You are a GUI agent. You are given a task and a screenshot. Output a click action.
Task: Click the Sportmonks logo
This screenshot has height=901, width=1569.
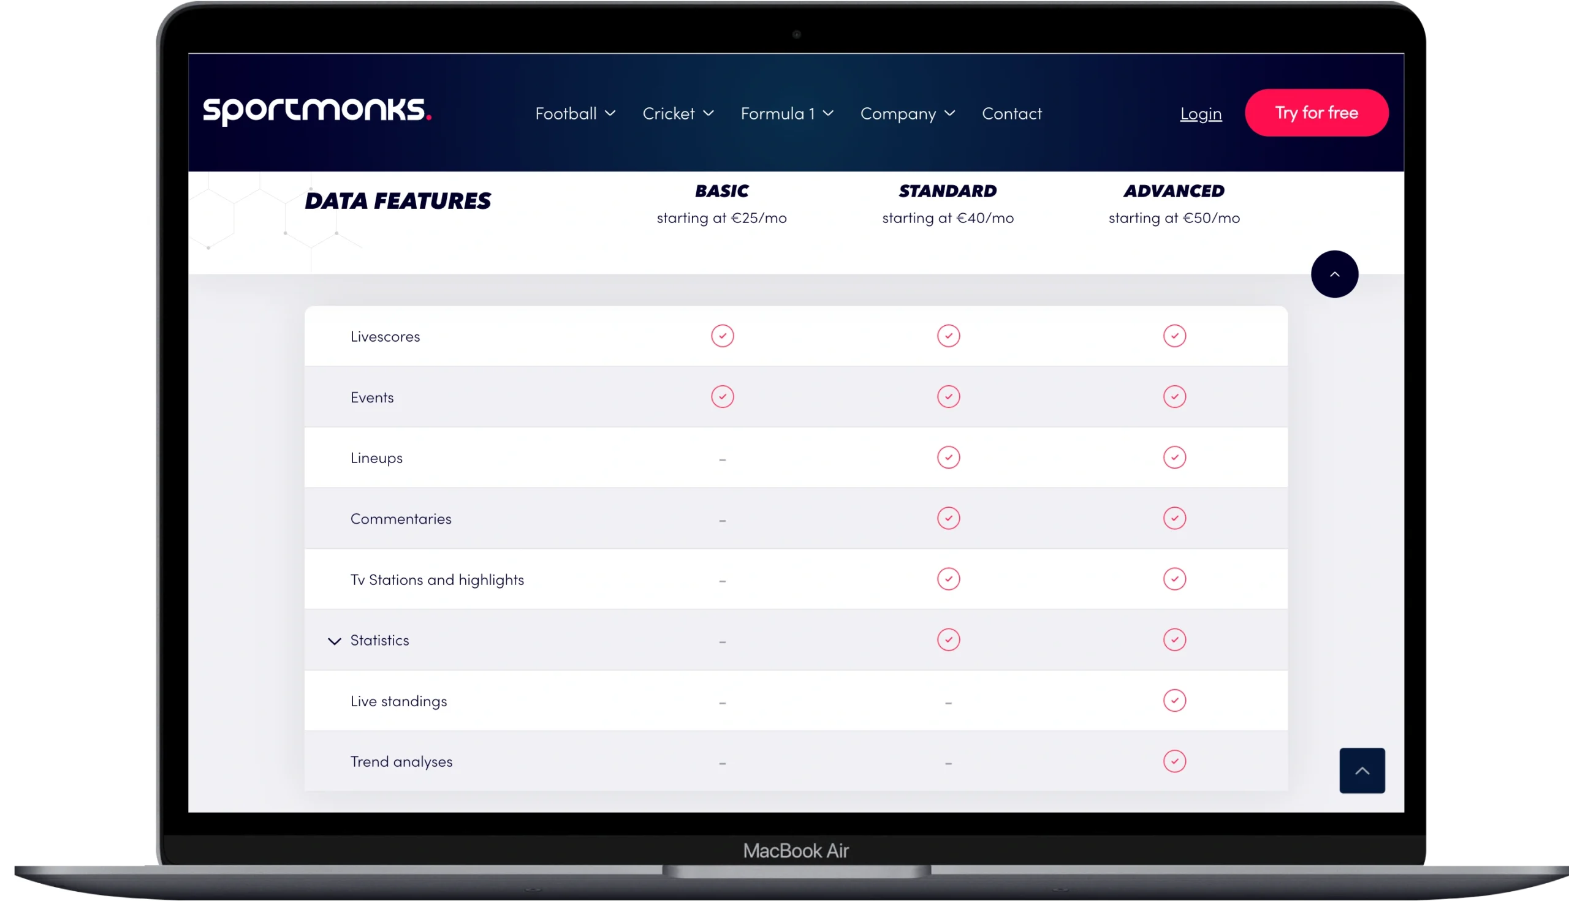317,111
